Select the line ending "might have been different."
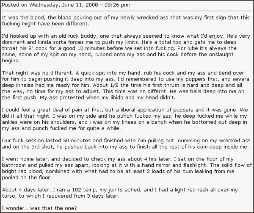 (x=46, y=24)
